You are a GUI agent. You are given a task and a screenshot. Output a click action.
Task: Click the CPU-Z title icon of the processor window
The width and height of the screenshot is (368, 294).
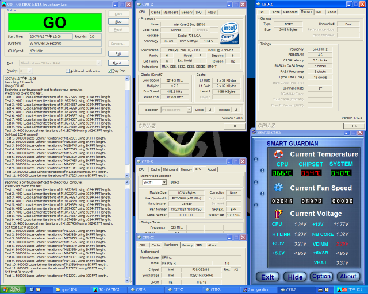[x=139, y=4]
